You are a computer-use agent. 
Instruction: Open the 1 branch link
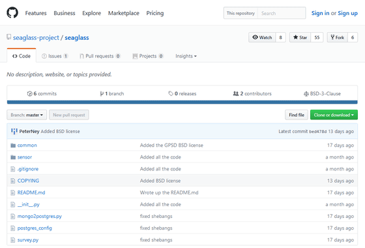(x=112, y=94)
